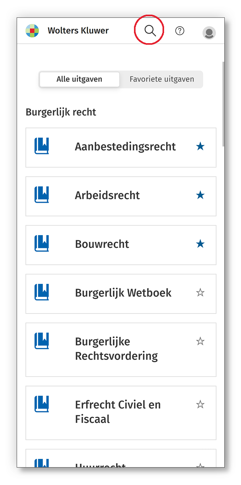Star the Burgerlijke Rechtsvordering publication
The width and height of the screenshot is (241, 485).
click(x=201, y=341)
